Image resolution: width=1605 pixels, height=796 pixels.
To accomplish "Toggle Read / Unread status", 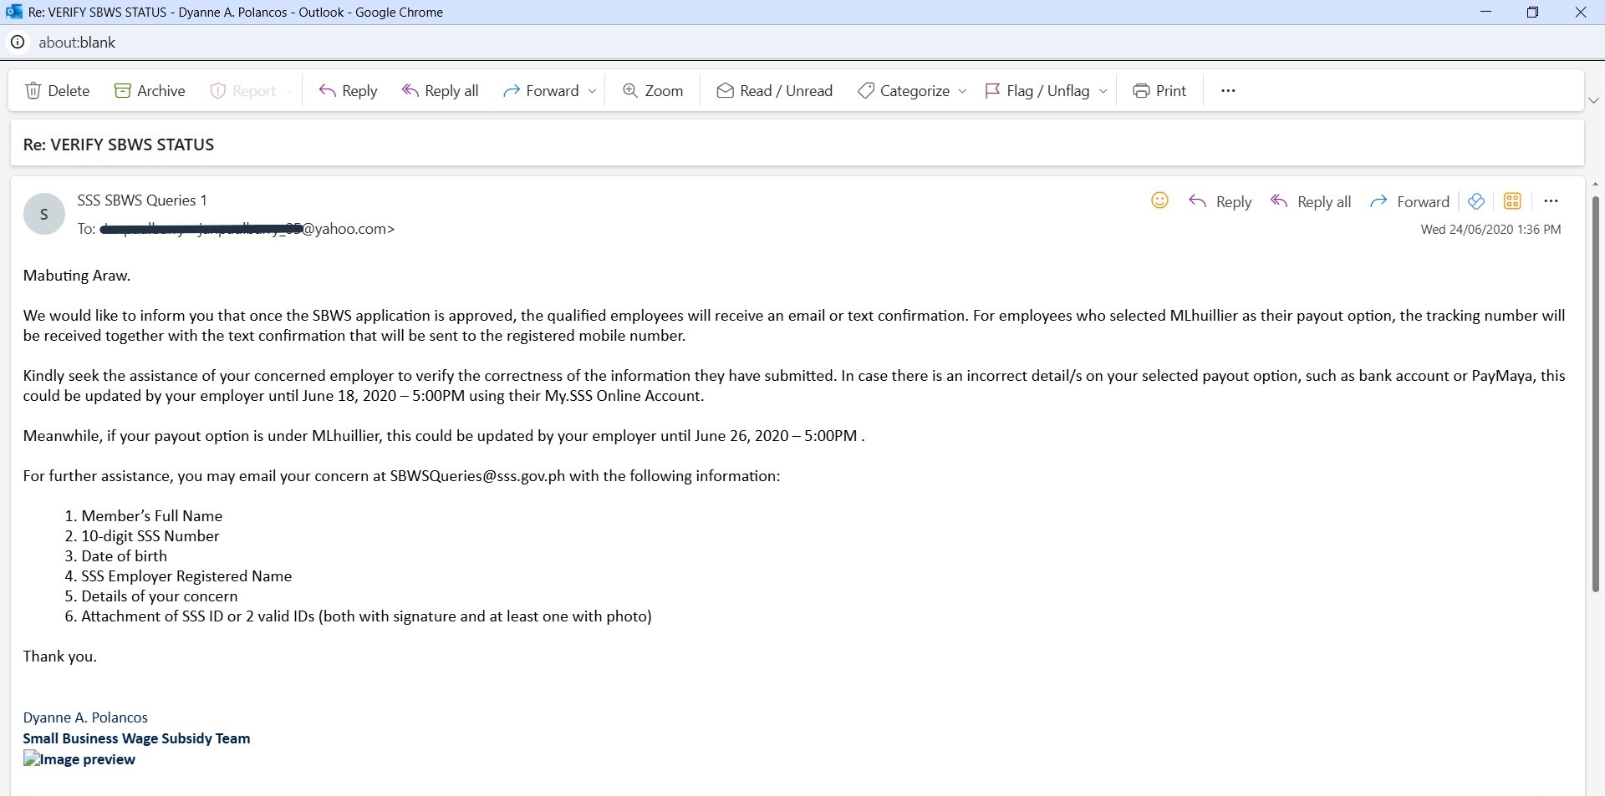I will 774,91.
